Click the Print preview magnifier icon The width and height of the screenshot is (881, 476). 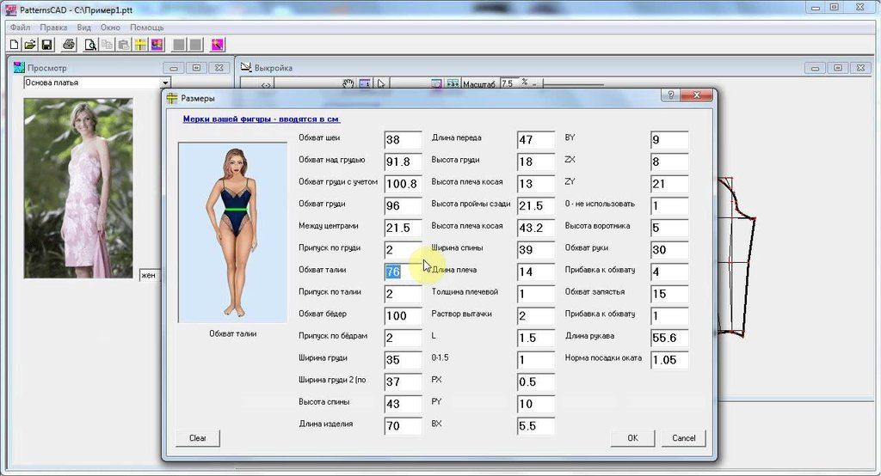(89, 45)
